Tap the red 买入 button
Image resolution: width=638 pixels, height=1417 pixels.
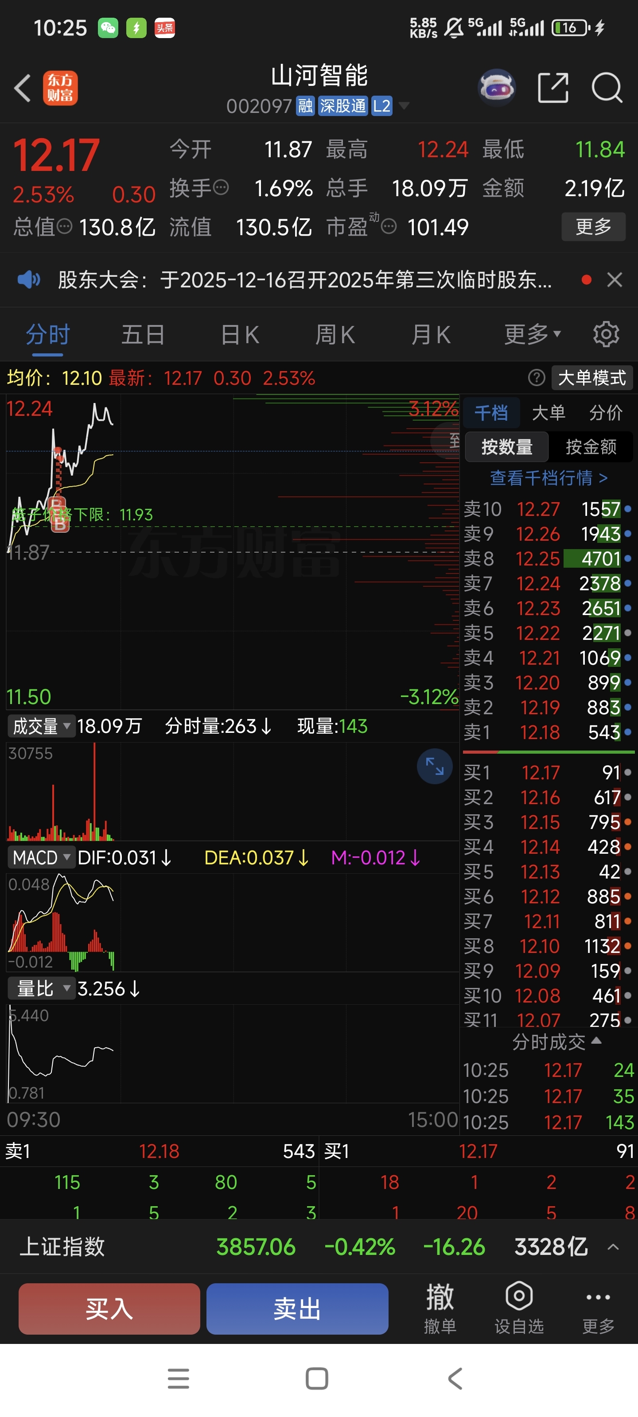pyautogui.click(x=109, y=1309)
